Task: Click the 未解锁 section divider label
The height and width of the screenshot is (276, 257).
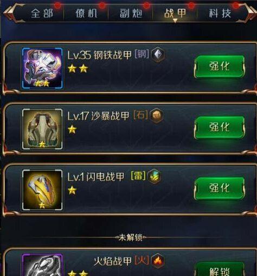Action: [130, 237]
